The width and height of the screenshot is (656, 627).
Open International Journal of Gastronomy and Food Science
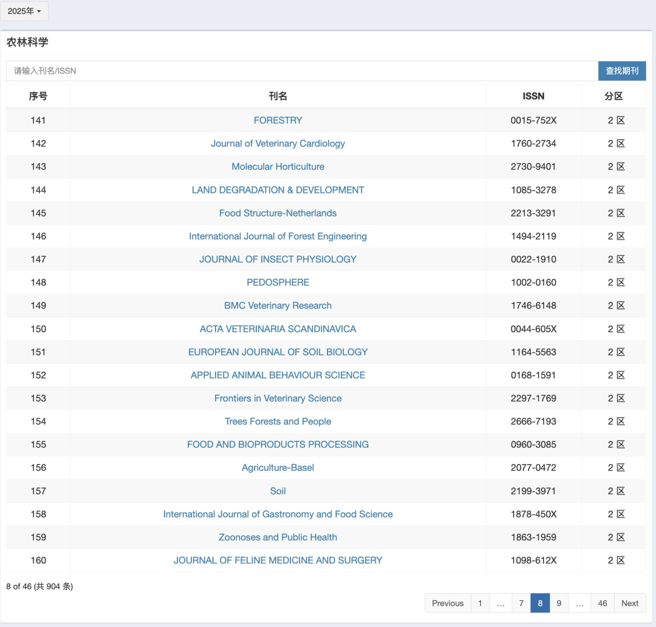tap(278, 514)
